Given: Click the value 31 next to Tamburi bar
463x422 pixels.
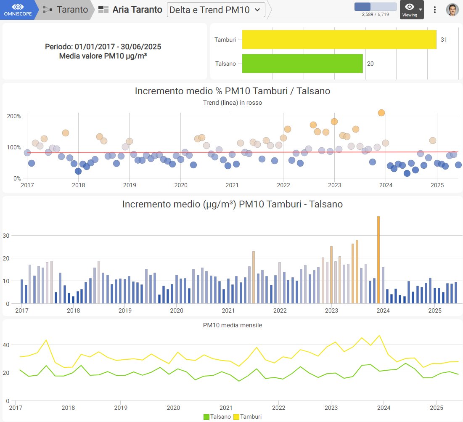Looking at the screenshot, I should point(444,40).
